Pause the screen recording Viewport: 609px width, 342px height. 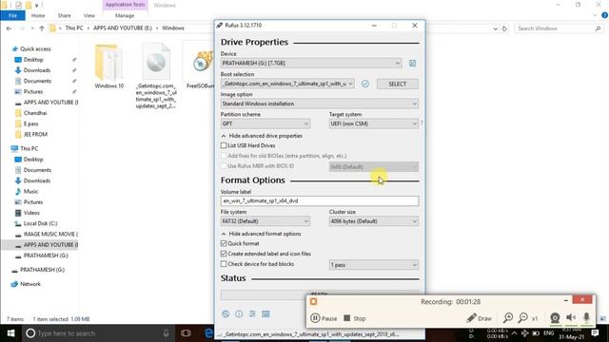click(x=324, y=318)
